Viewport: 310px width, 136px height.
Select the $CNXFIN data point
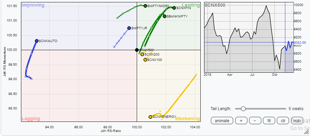[x=174, y=8]
